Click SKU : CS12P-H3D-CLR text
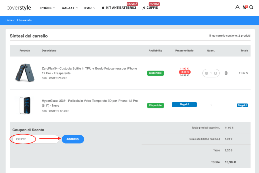 pos(55,111)
